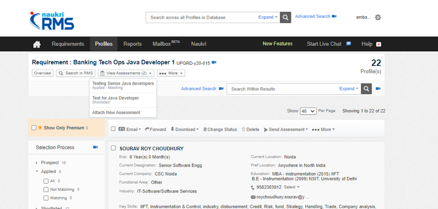Click the Overview button
This screenshot has height=209, width=438.
(x=43, y=73)
